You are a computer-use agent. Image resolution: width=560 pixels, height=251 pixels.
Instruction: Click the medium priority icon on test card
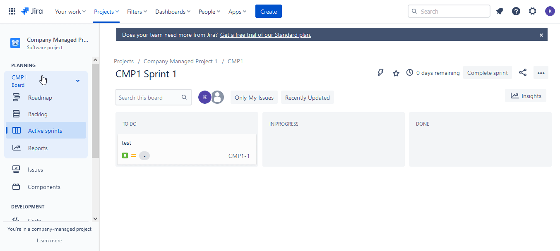(x=134, y=156)
